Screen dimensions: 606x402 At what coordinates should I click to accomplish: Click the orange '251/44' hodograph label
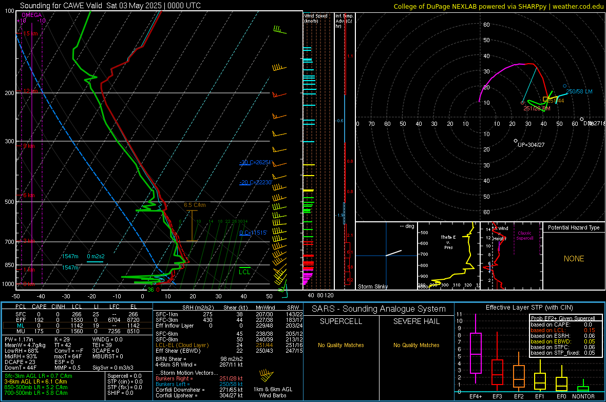(x=556, y=101)
